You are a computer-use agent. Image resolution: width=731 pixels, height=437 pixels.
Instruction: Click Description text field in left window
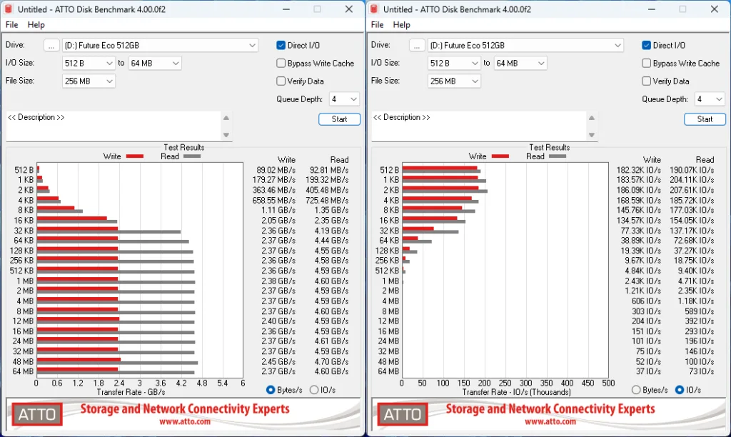click(114, 126)
